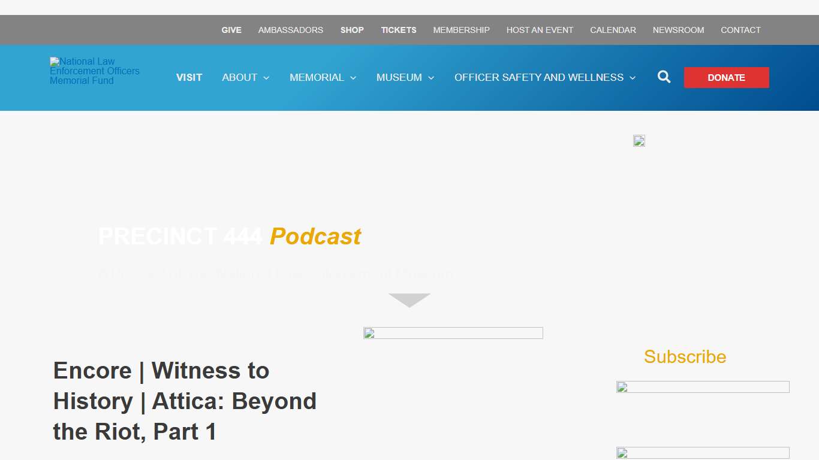Expand the About dropdown menu
This screenshot has width=819, height=460.
[x=245, y=78]
